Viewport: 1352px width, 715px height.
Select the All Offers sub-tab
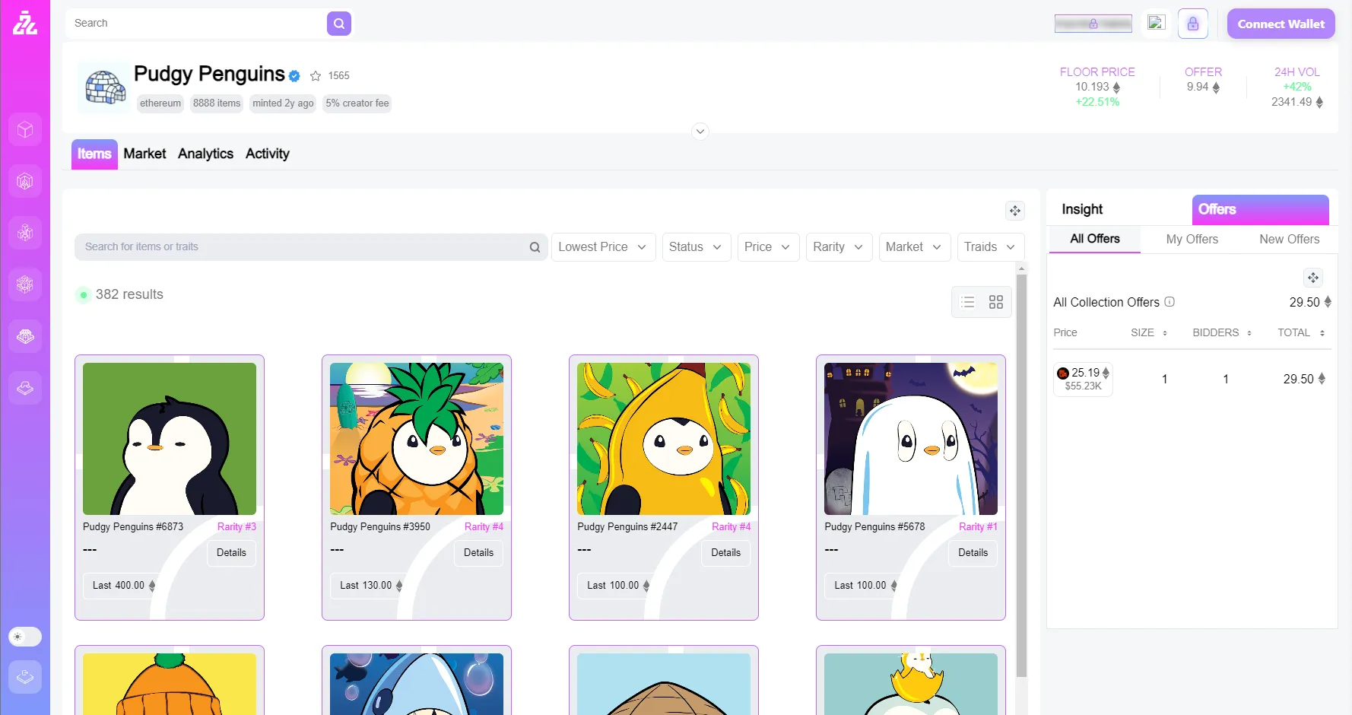coord(1095,239)
